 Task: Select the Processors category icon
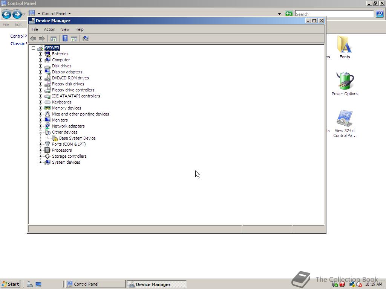(47, 150)
